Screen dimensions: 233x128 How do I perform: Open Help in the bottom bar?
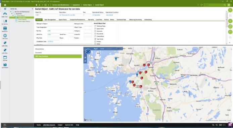78,125
